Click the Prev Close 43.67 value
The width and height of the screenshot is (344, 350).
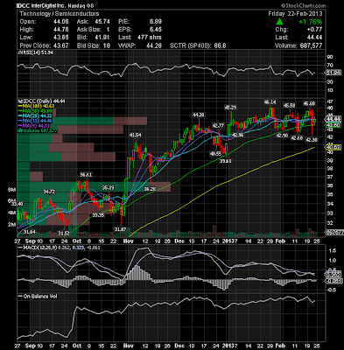[x=61, y=45]
